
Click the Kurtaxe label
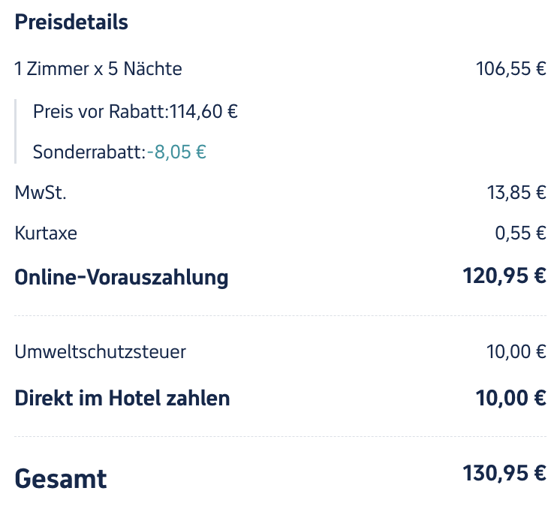(46, 233)
